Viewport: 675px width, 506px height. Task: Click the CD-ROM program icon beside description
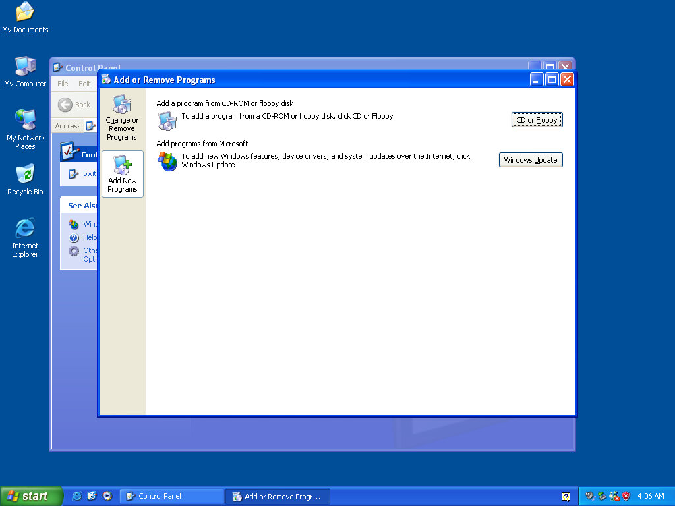(x=167, y=121)
